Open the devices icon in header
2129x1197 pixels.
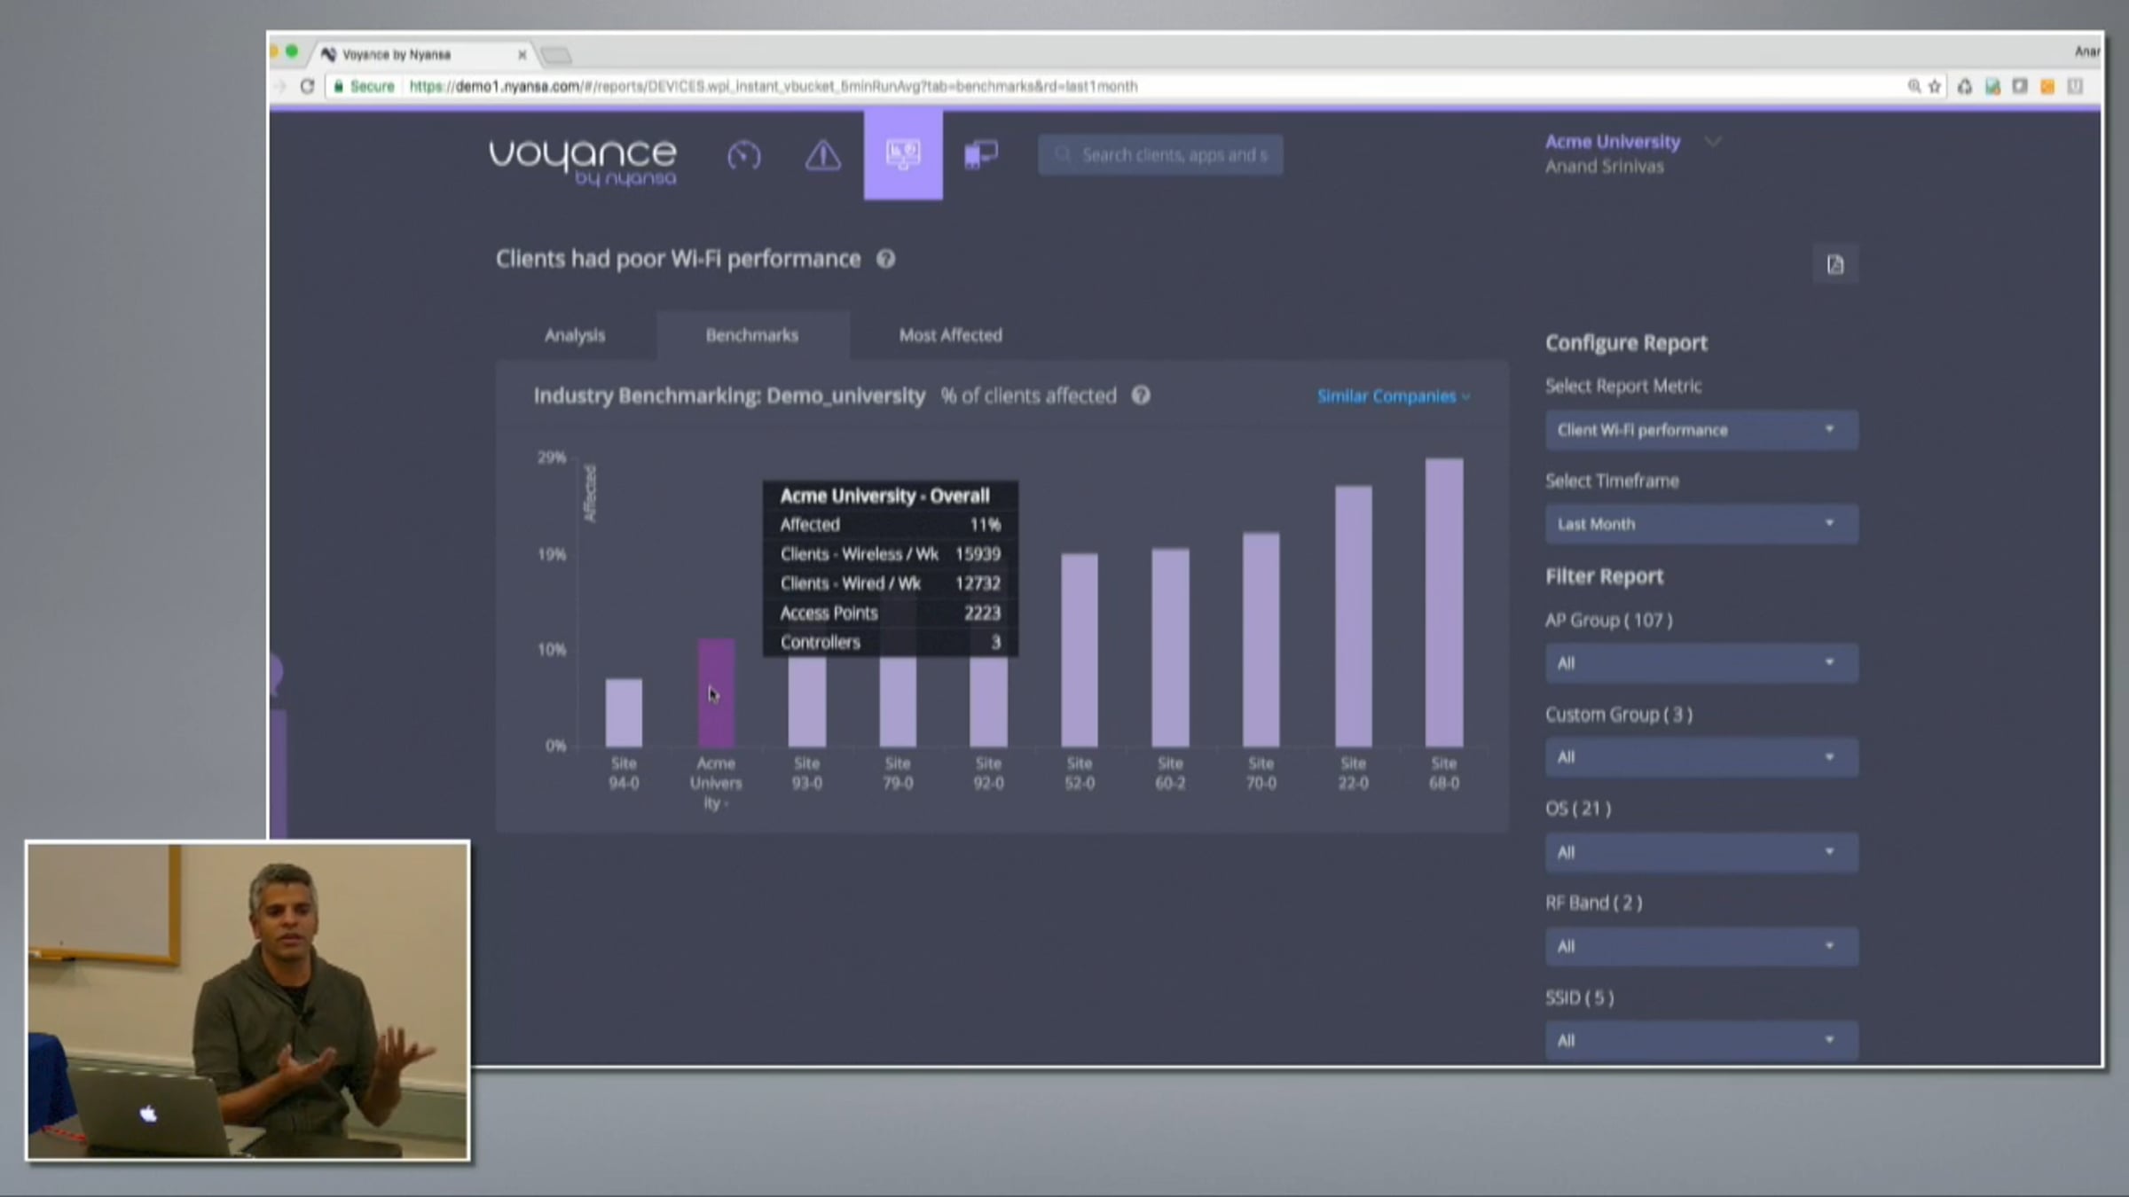[981, 155]
